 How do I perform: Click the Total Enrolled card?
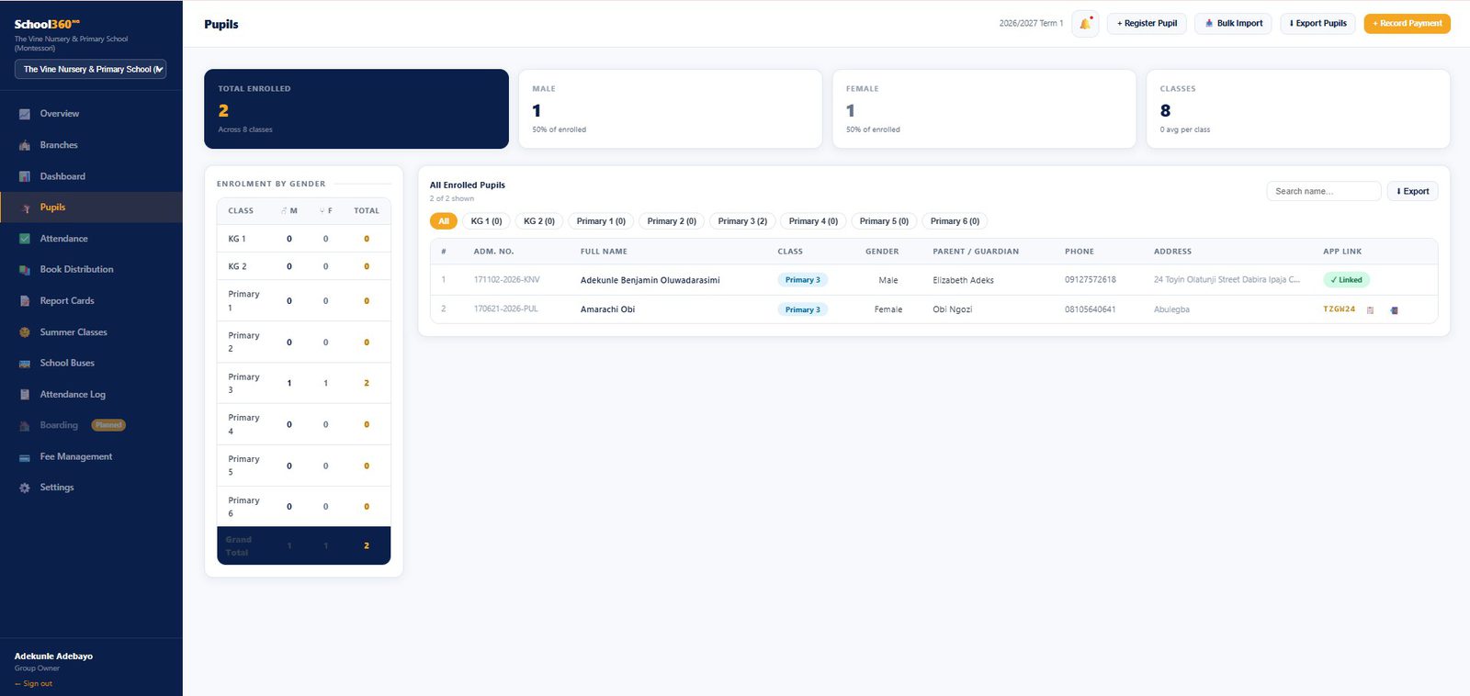pos(356,109)
